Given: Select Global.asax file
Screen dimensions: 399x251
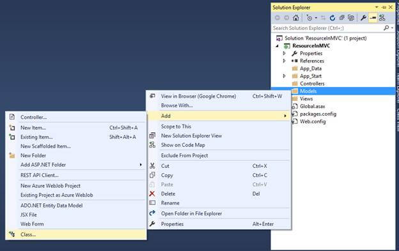Looking at the screenshot, I should click(312, 106).
